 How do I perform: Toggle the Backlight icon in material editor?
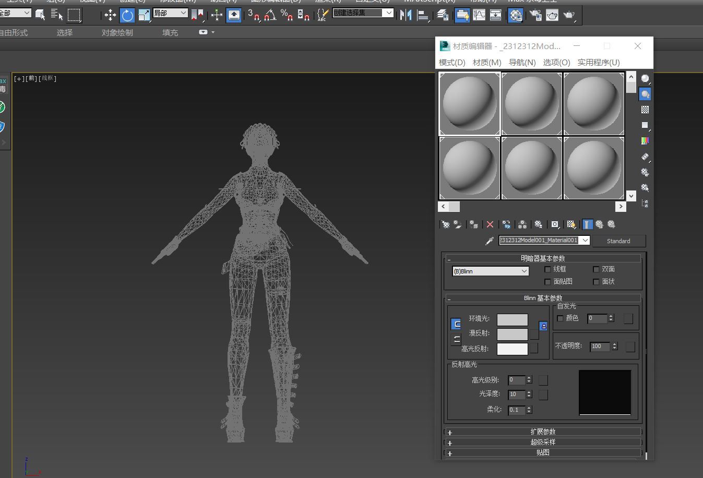pyautogui.click(x=646, y=94)
